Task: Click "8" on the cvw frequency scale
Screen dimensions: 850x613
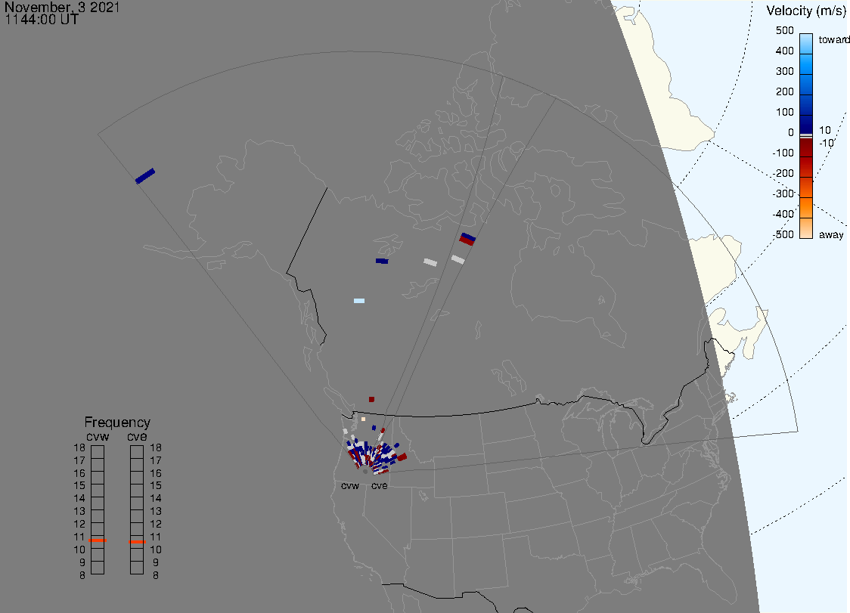Action: coord(82,576)
